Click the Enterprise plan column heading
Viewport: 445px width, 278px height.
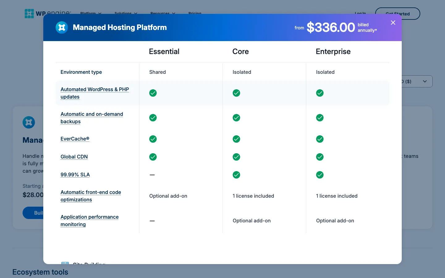pos(333,52)
